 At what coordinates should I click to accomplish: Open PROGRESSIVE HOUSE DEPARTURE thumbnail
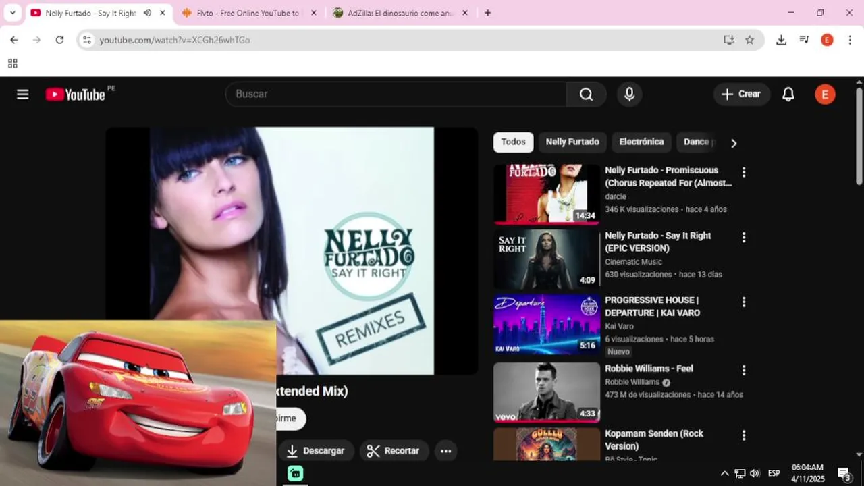[547, 324]
